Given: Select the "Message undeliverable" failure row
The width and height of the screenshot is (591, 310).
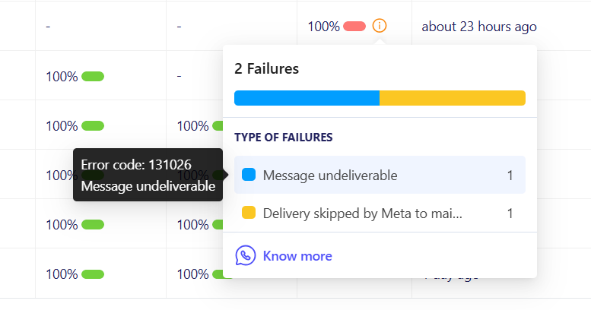Looking at the screenshot, I should coord(379,175).
